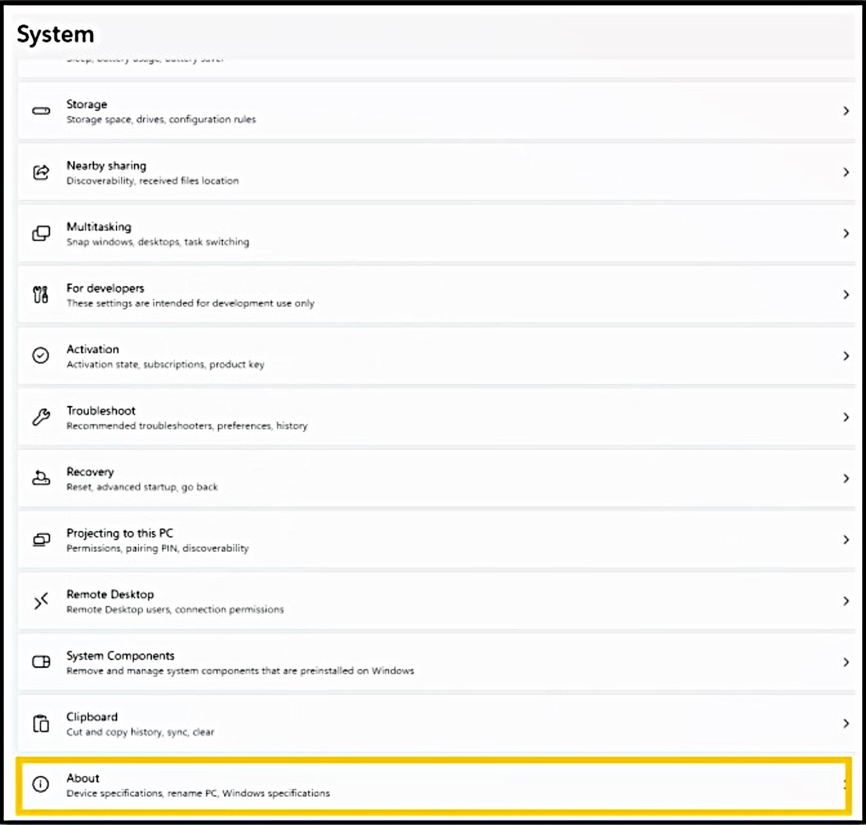Click the For developers icon

[41, 295]
